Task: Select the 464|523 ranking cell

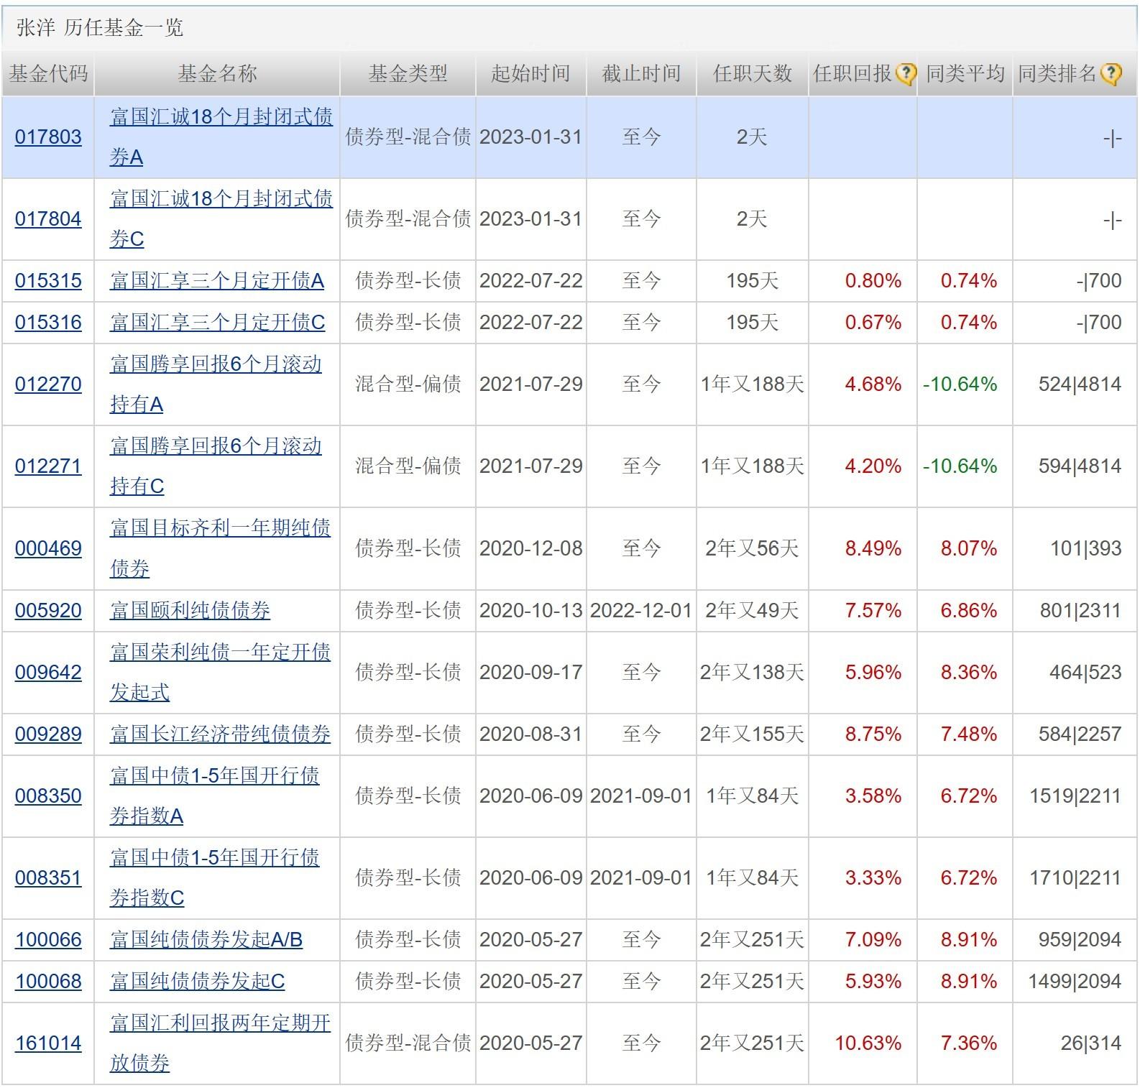Action: click(1085, 673)
